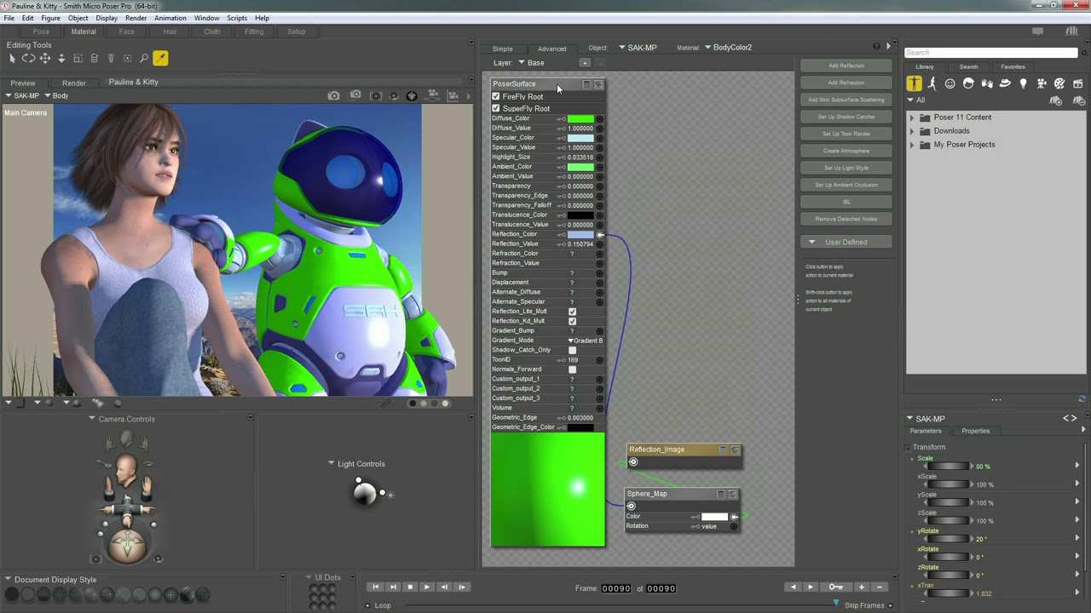The image size is (1091, 613).
Task: Open the File menu
Action: pyautogui.click(x=9, y=18)
